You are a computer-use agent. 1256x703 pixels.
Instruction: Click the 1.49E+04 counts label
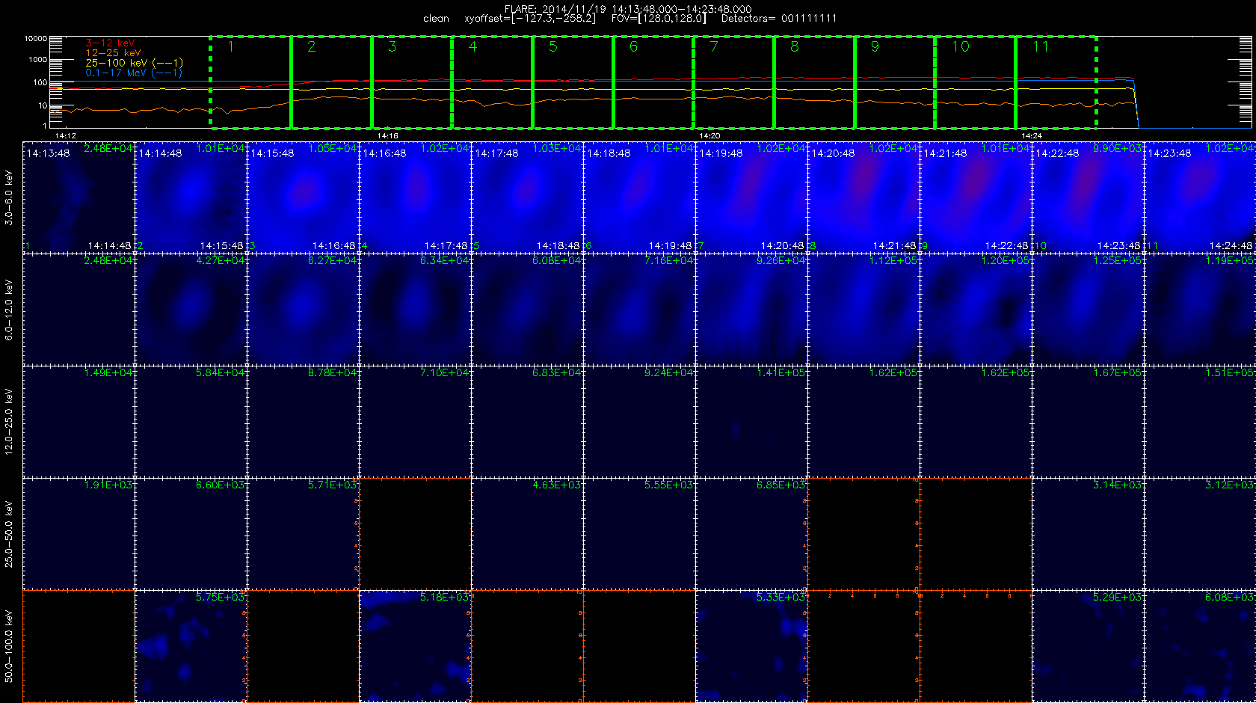pos(108,373)
